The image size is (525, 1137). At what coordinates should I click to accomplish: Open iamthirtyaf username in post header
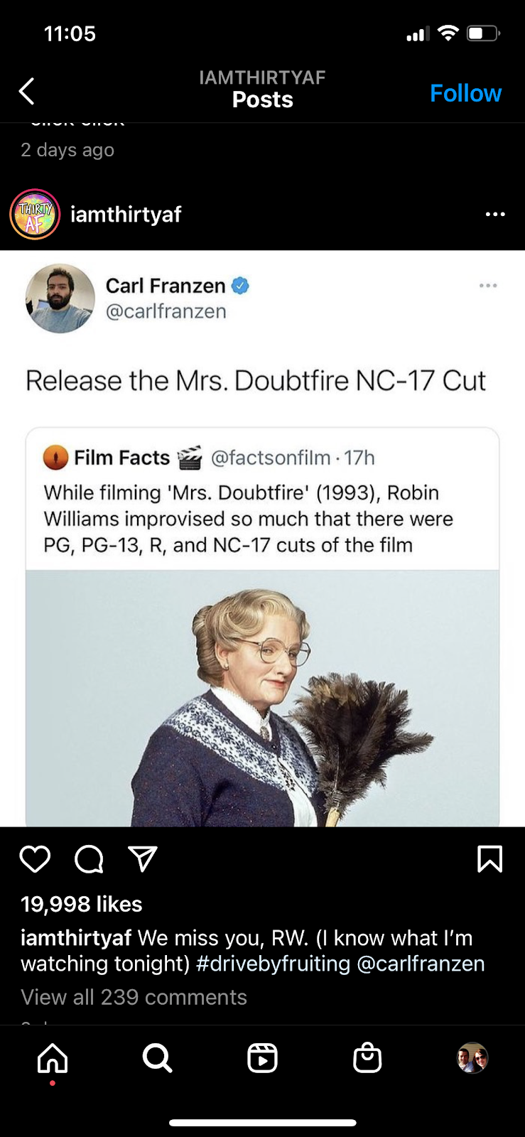pyautogui.click(x=126, y=214)
